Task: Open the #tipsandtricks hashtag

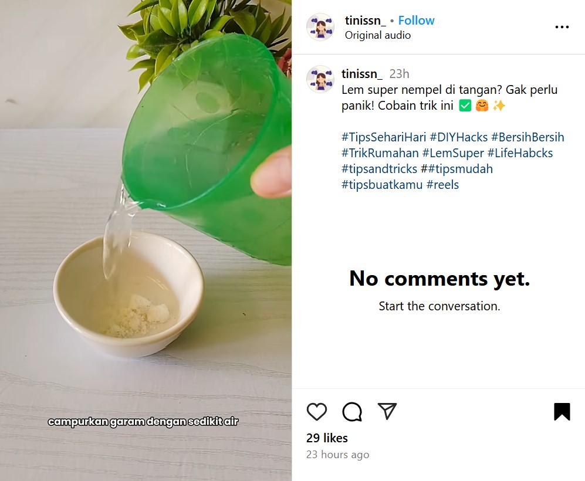Action: coord(381,168)
